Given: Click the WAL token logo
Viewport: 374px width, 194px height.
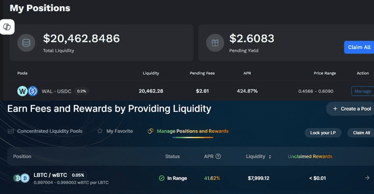Looking at the screenshot, I should pos(23,91).
